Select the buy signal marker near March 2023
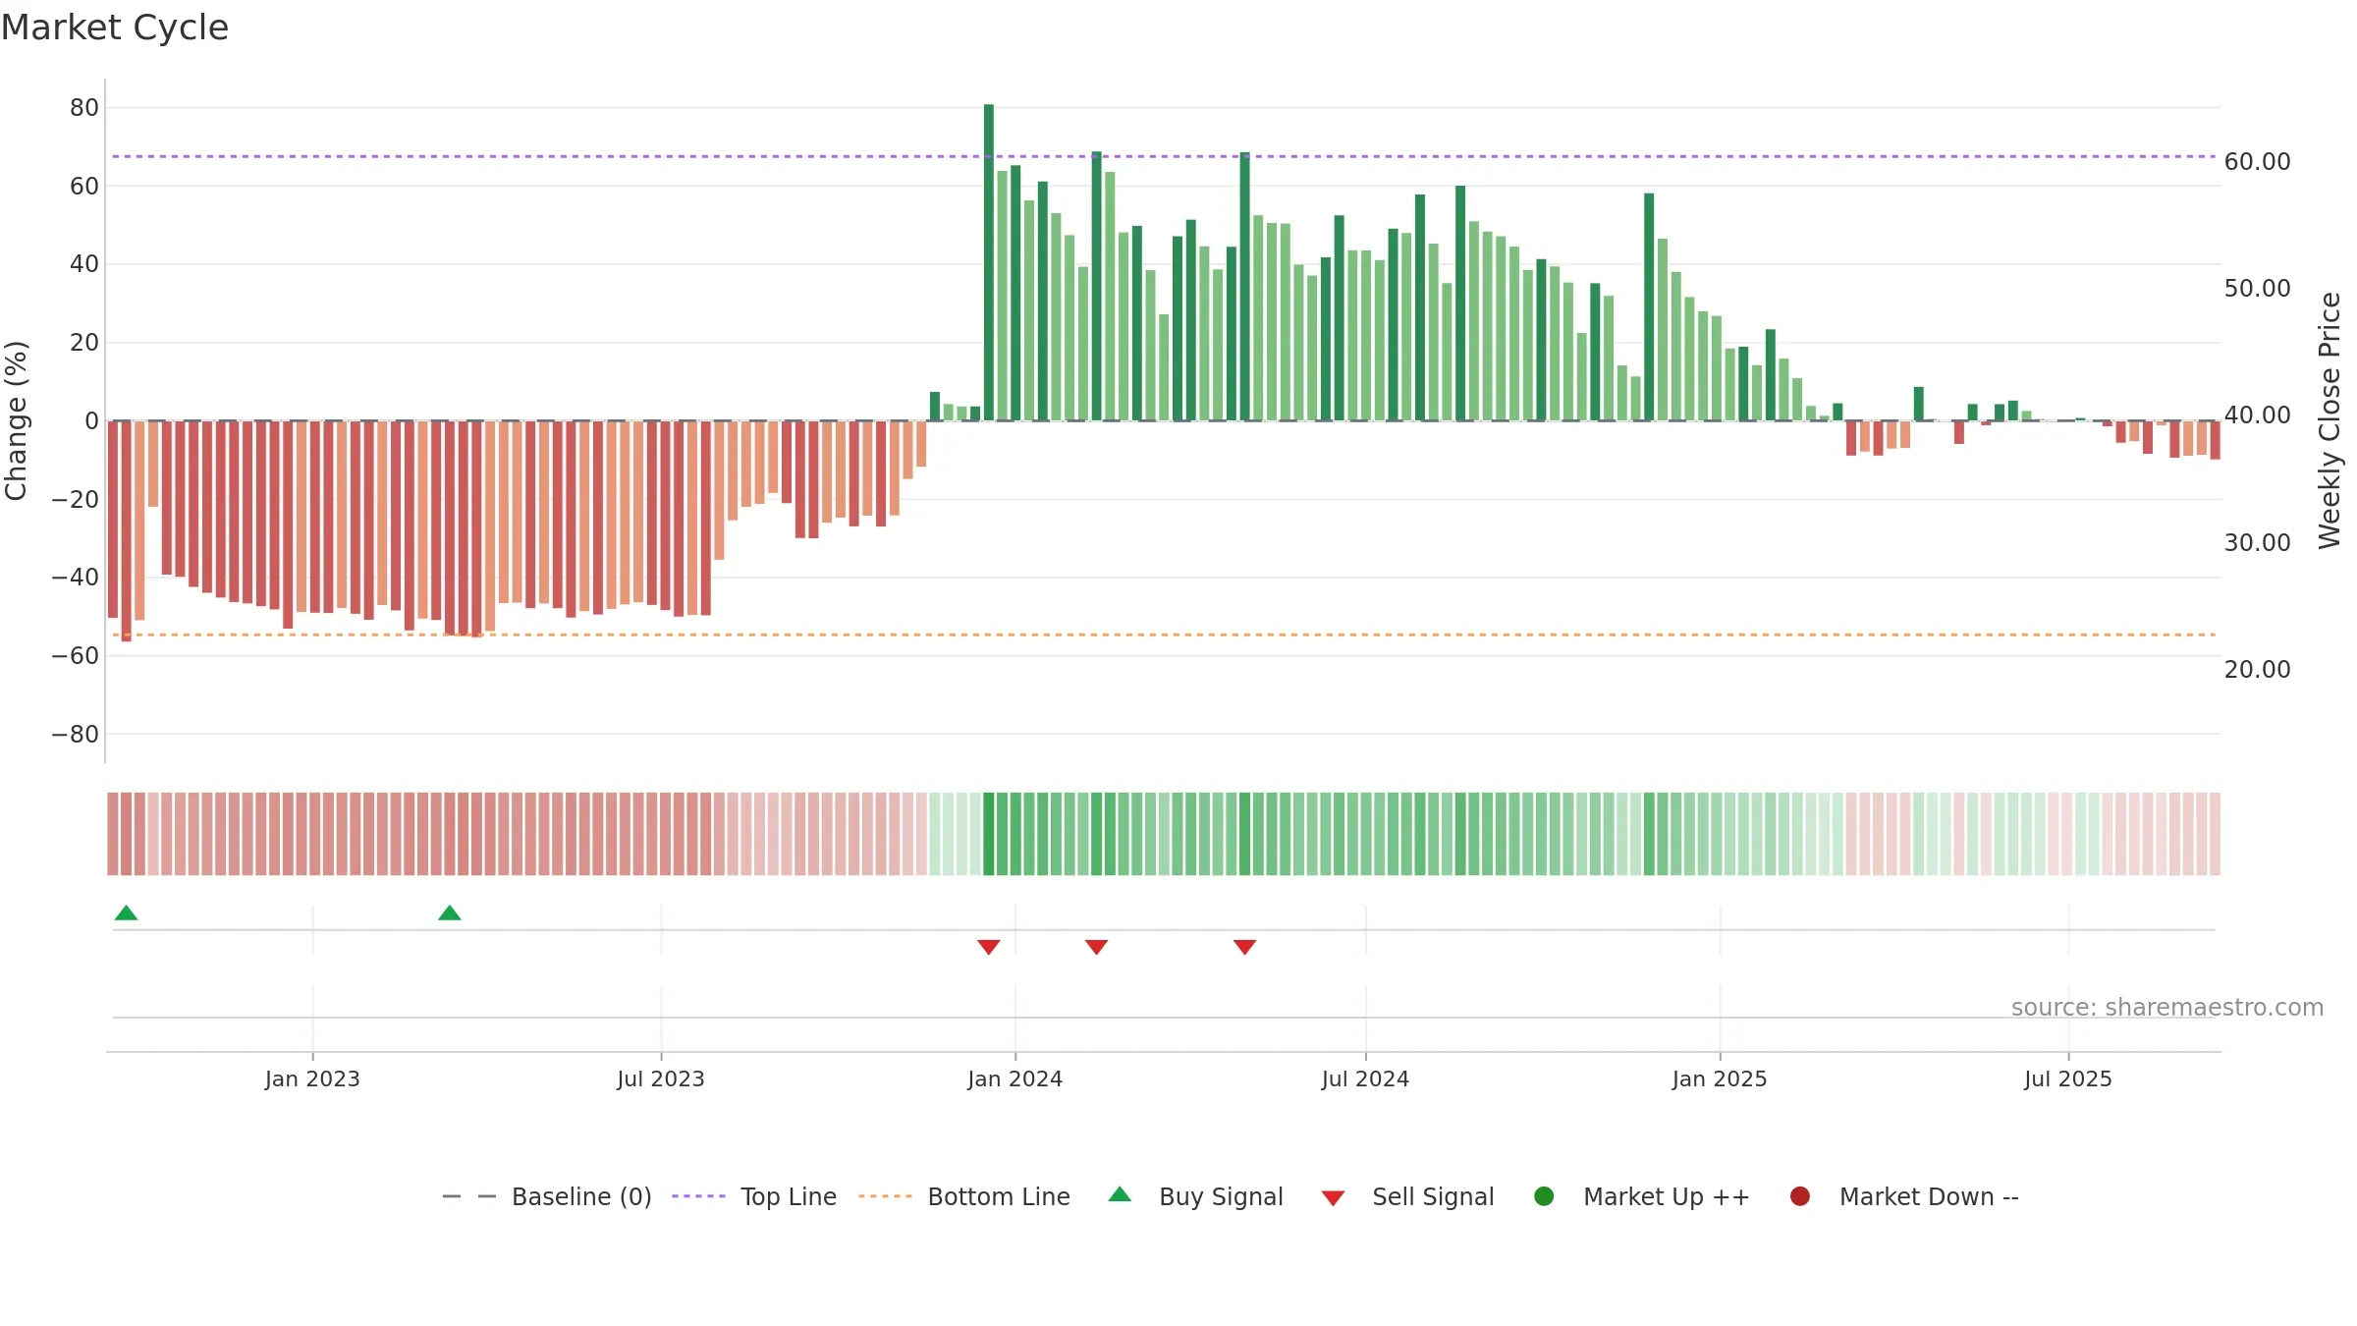This screenshot has width=2357, height=1326. [450, 912]
